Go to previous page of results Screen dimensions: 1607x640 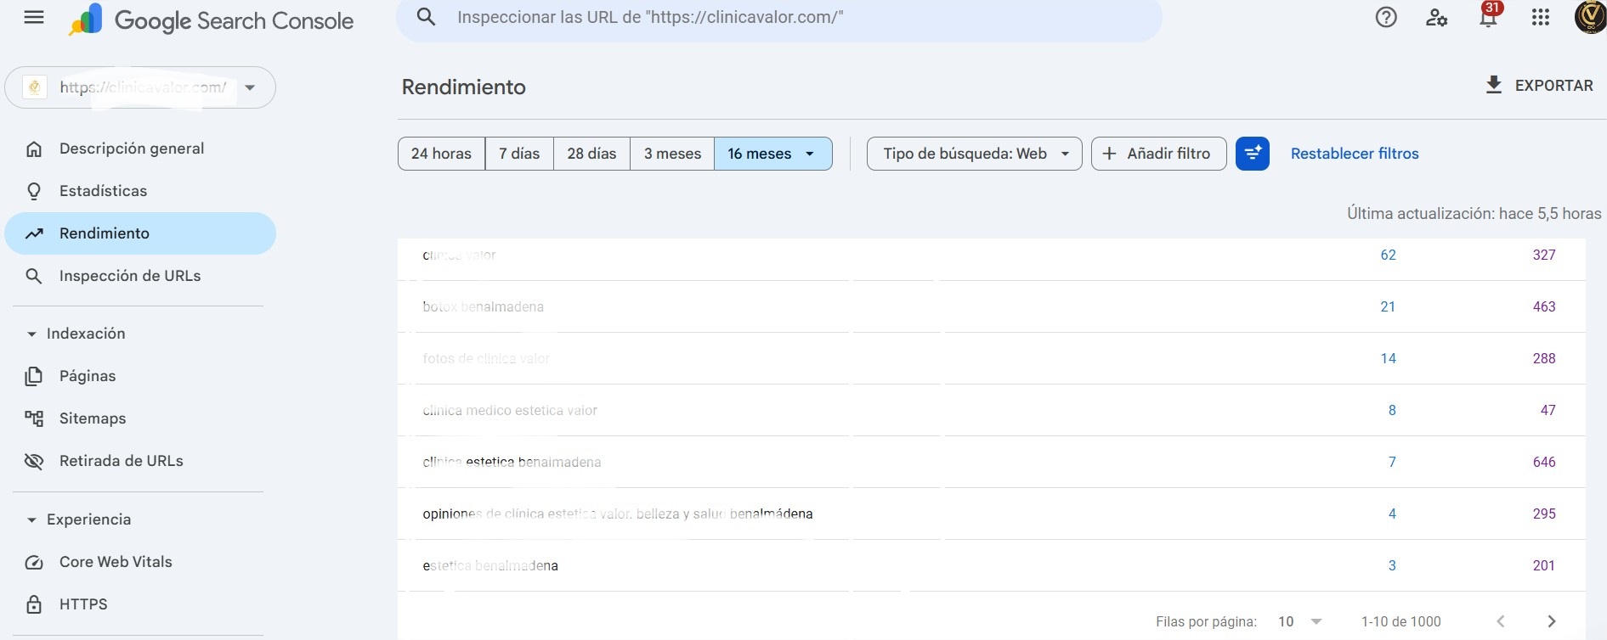tap(1501, 621)
